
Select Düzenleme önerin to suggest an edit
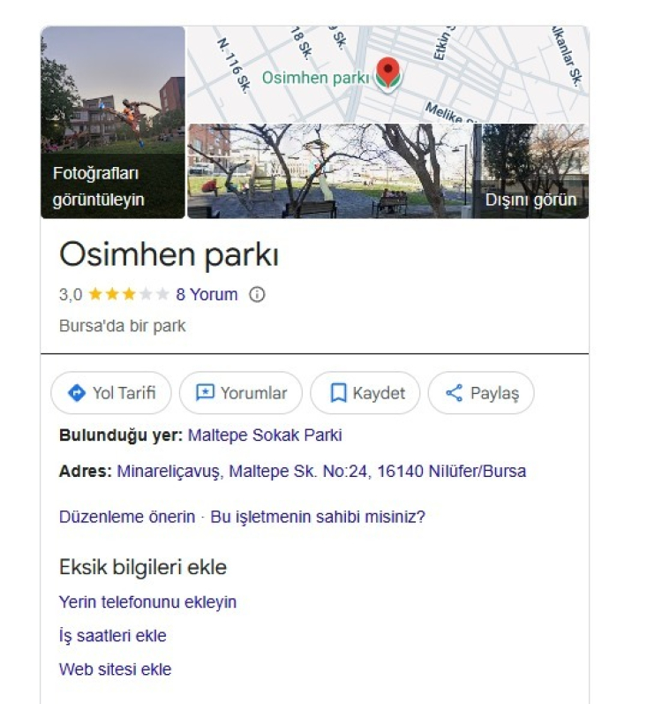tap(127, 517)
